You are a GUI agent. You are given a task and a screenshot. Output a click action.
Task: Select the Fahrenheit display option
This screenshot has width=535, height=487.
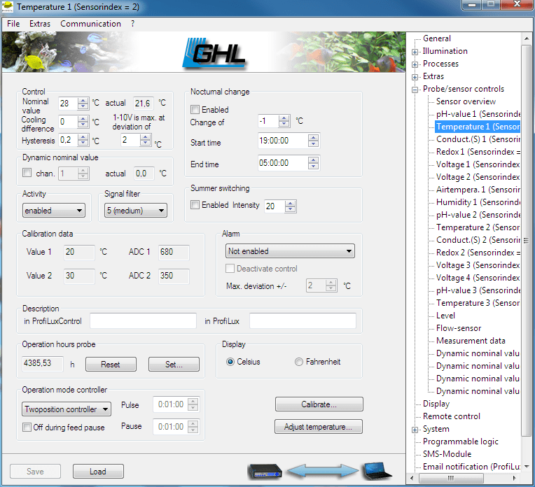click(x=298, y=362)
